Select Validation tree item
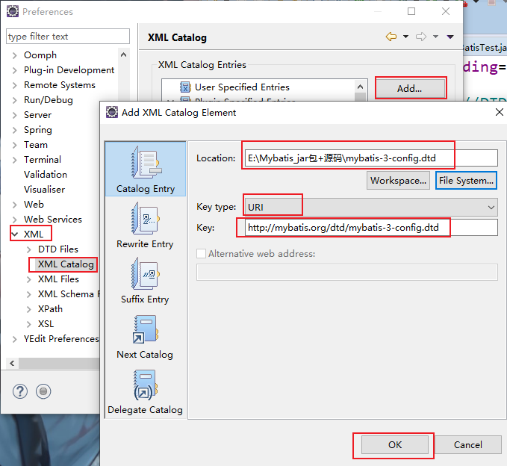507x466 pixels. tap(46, 175)
